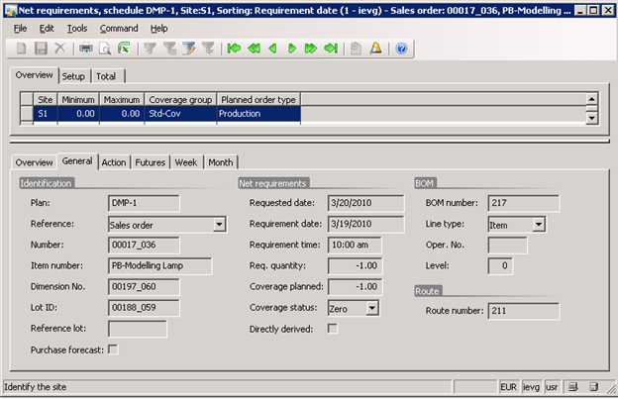The image size is (618, 399).
Task: Go to next record arrow
Action: point(292,48)
